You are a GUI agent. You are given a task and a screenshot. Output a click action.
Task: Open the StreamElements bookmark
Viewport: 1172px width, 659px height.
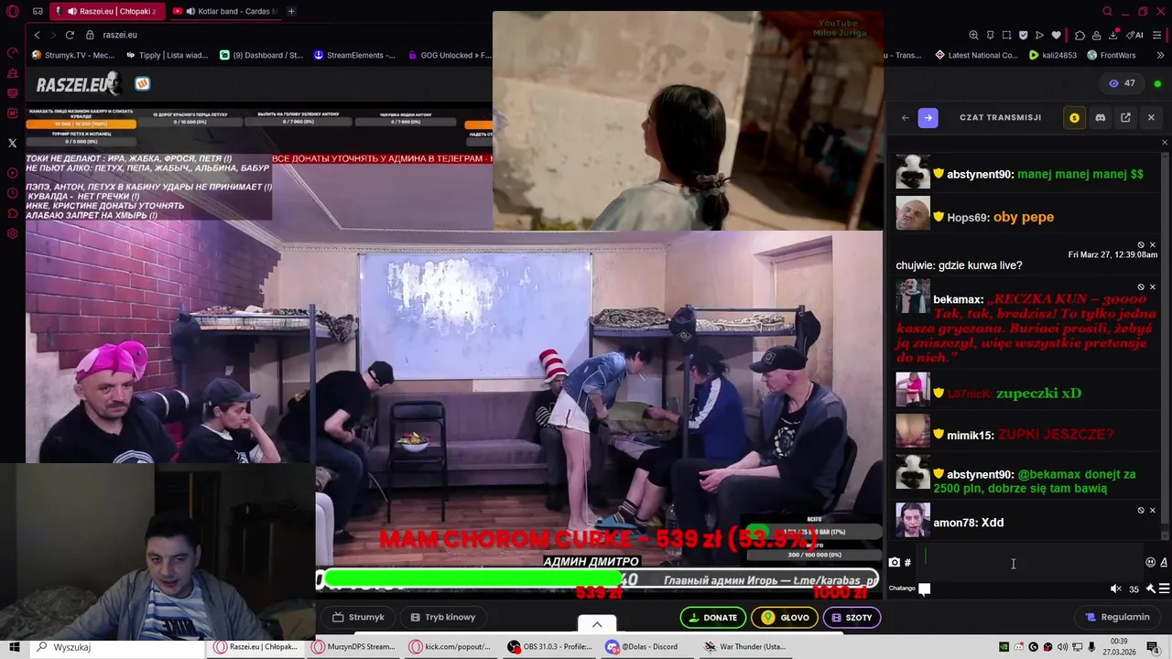coord(354,55)
